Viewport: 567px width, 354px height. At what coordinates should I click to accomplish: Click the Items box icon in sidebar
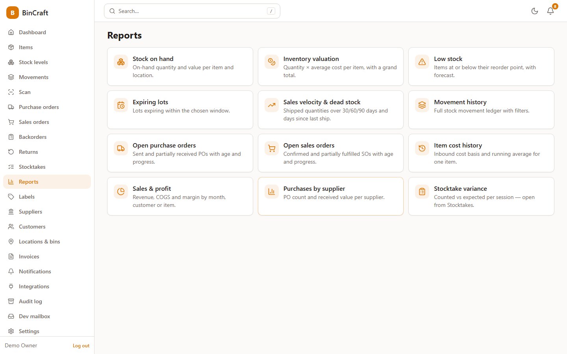click(11, 47)
